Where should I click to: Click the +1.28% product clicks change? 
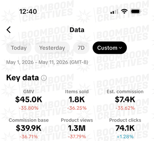pyautogui.click(x=125, y=137)
